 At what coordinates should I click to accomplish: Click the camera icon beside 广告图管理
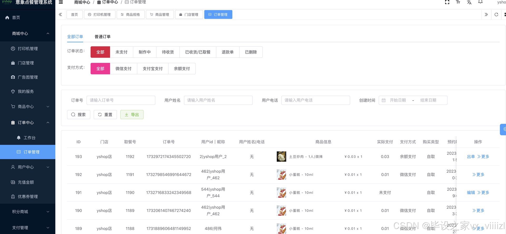click(13, 77)
